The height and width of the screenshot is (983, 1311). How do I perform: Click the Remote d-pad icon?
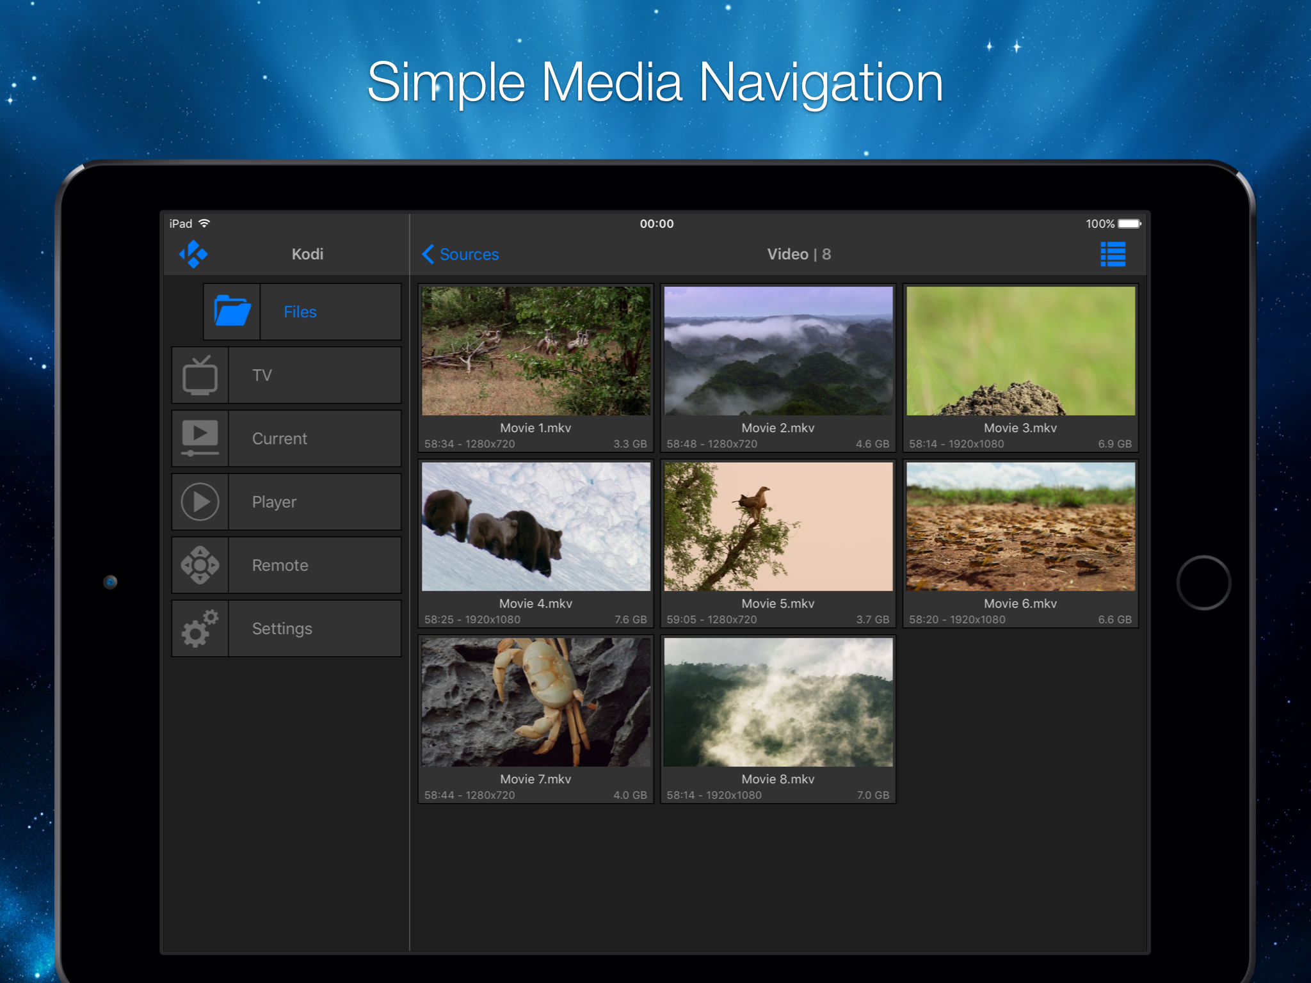pos(200,565)
